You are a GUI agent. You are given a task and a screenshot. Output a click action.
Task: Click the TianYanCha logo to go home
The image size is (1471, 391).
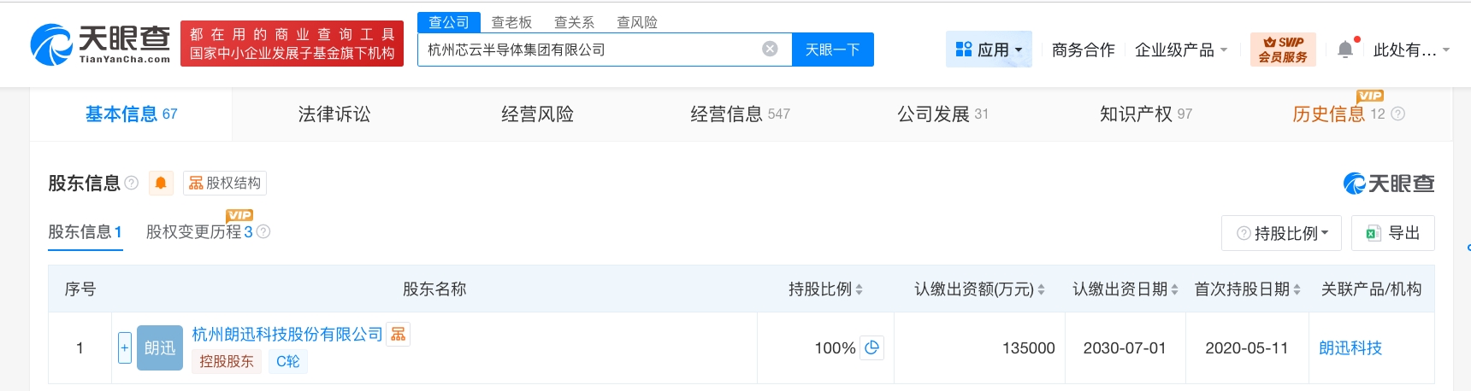100,44
